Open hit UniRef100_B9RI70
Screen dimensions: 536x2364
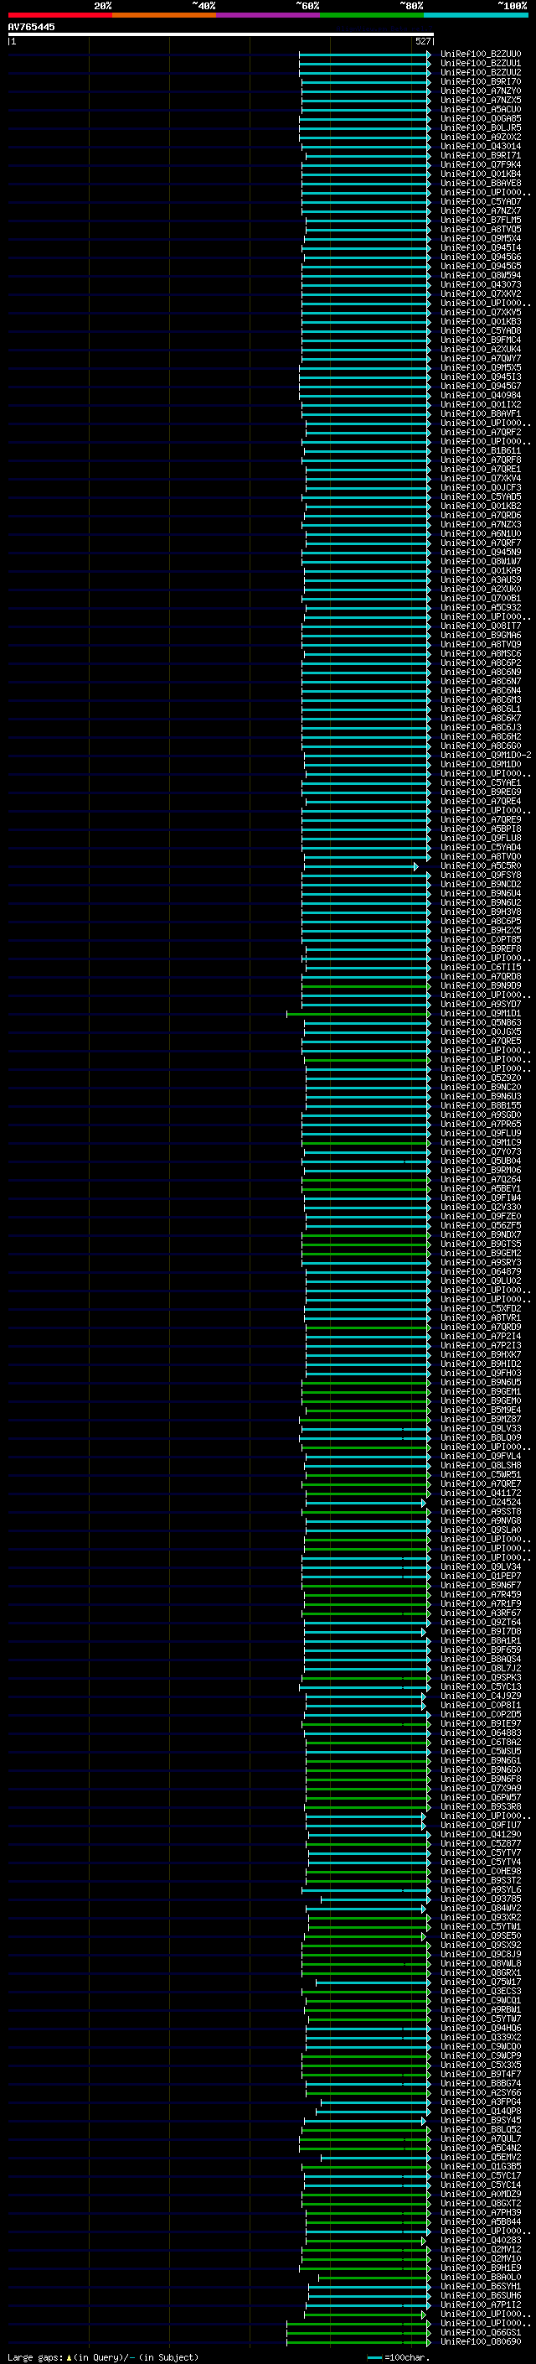480,81
